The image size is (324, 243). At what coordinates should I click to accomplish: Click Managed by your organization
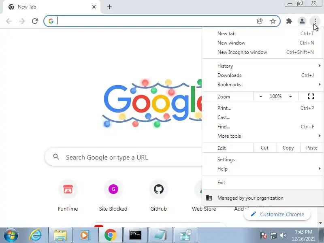point(263,198)
